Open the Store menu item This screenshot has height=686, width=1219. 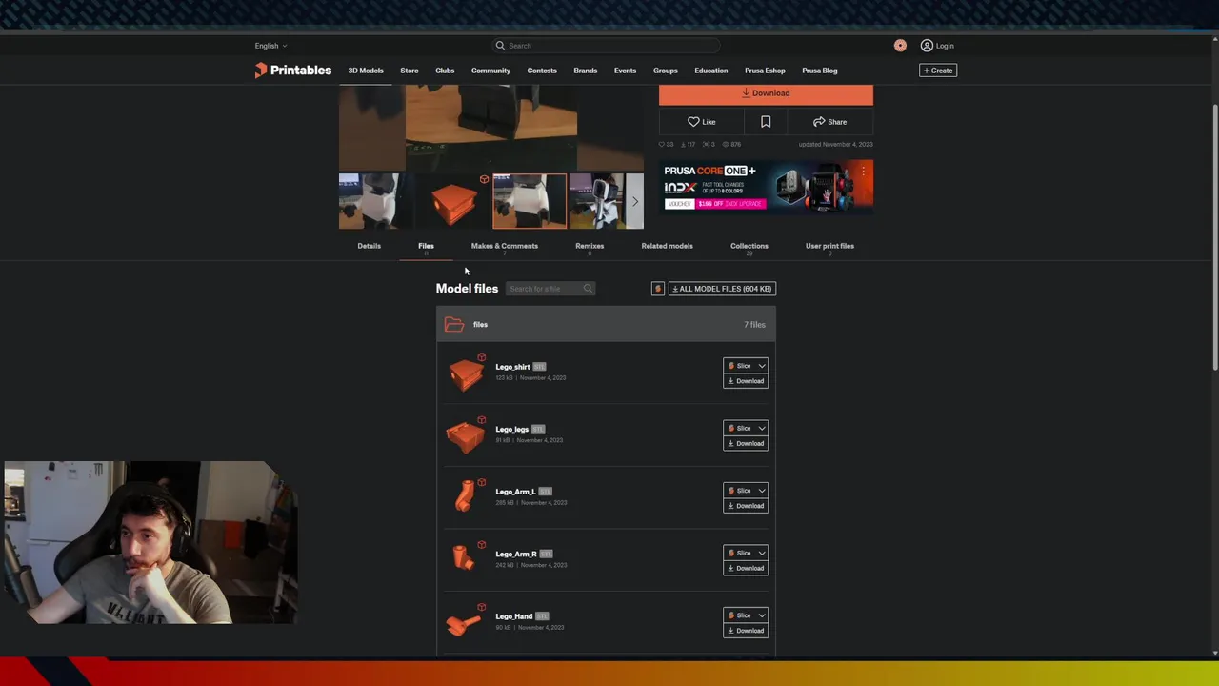[410, 71]
